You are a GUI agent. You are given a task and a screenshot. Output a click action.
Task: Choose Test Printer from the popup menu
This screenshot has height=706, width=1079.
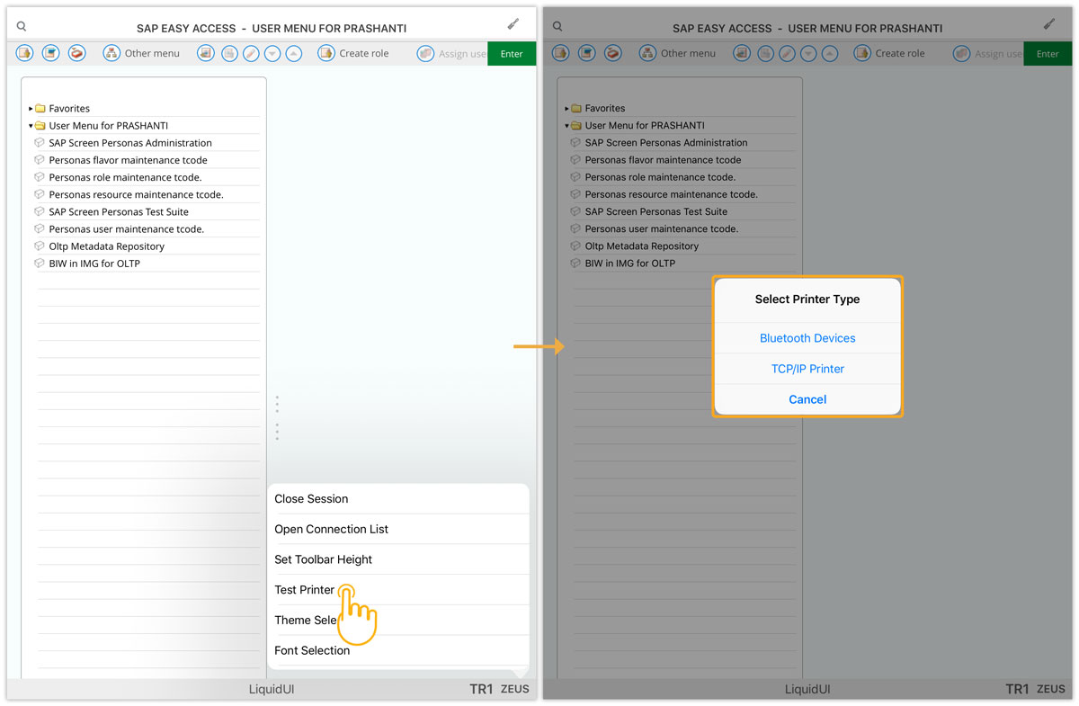398,590
